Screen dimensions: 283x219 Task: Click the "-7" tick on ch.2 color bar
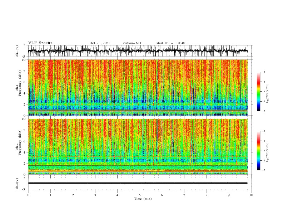264,170
